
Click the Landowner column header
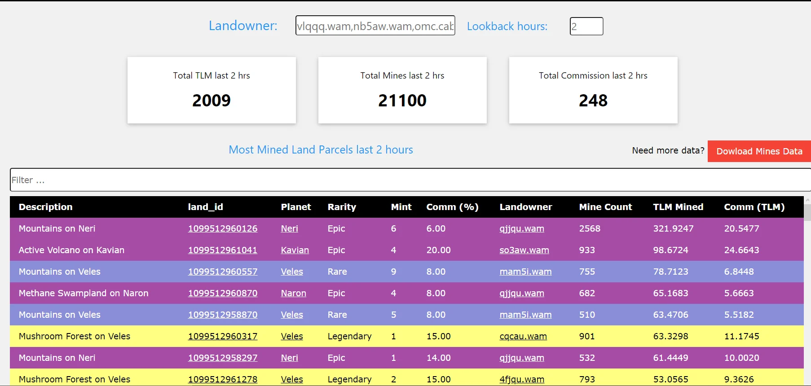tap(525, 207)
